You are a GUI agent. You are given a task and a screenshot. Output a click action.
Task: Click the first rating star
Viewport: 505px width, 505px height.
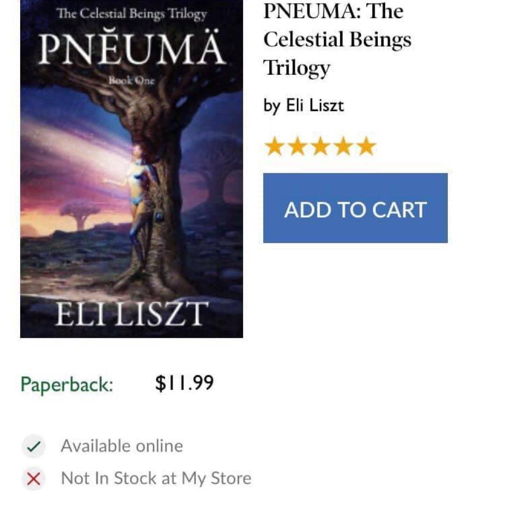(x=274, y=146)
